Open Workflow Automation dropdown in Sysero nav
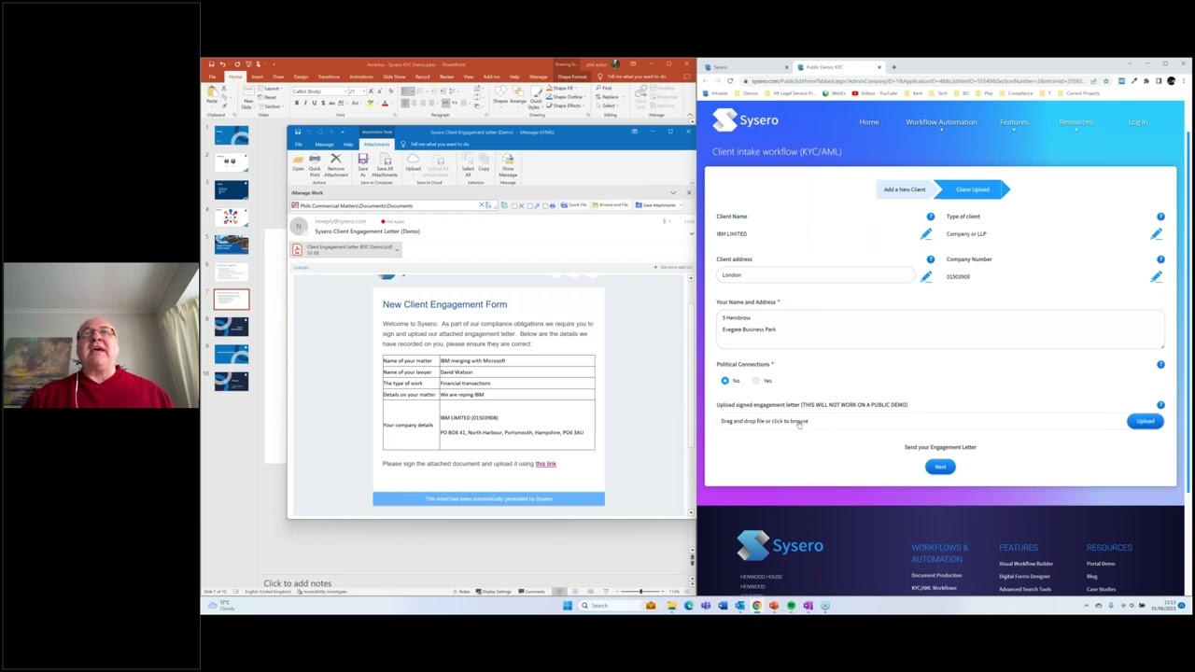The width and height of the screenshot is (1195, 672). pos(941,122)
